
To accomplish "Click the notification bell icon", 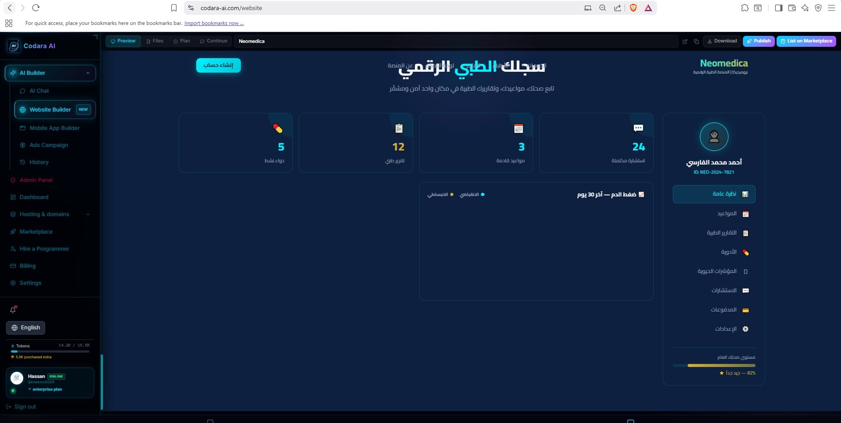I will click(13, 310).
